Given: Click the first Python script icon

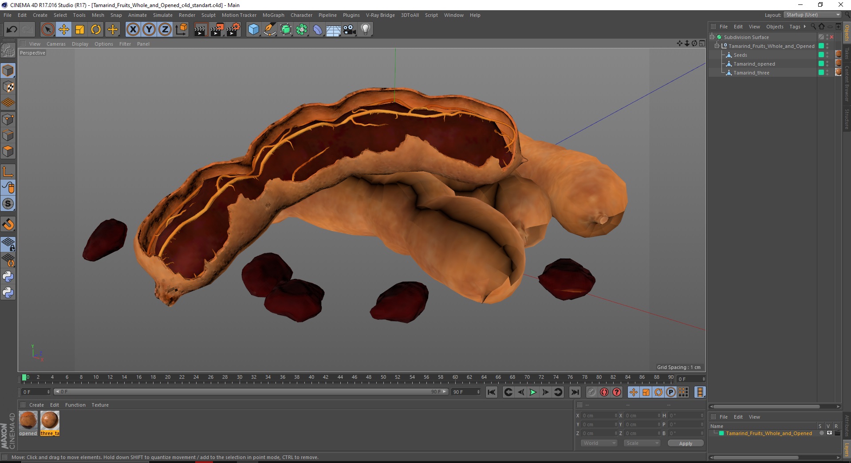Looking at the screenshot, I should click(8, 277).
